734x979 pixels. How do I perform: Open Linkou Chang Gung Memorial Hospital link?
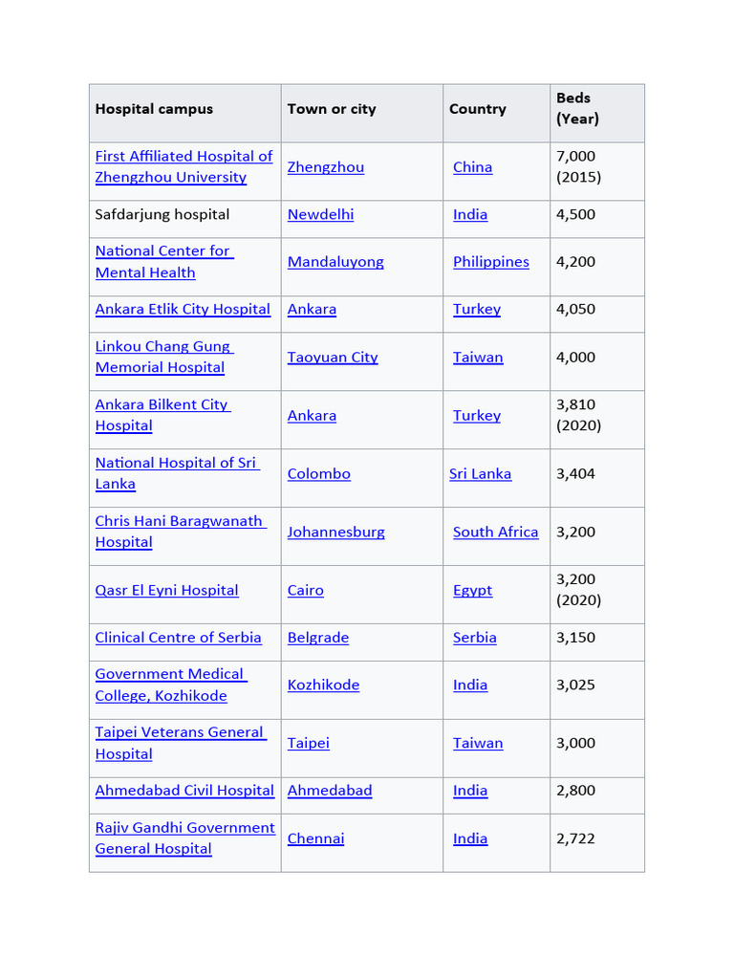pyautogui.click(x=162, y=347)
